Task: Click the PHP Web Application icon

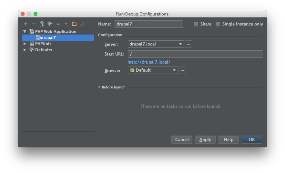Action: pyautogui.click(x=32, y=31)
